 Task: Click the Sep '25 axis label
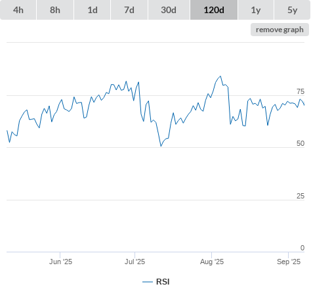coord(289,262)
